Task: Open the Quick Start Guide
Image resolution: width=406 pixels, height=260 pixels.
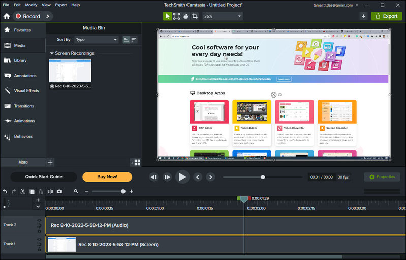Action: (x=44, y=177)
